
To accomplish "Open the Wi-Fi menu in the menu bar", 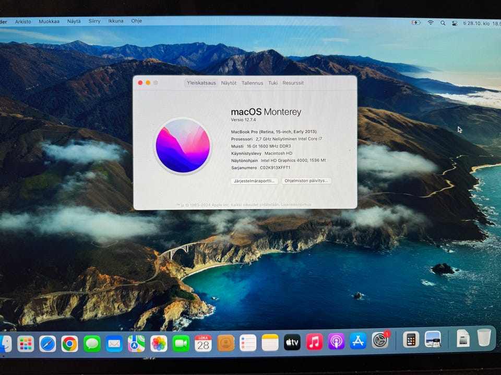I will [x=431, y=22].
